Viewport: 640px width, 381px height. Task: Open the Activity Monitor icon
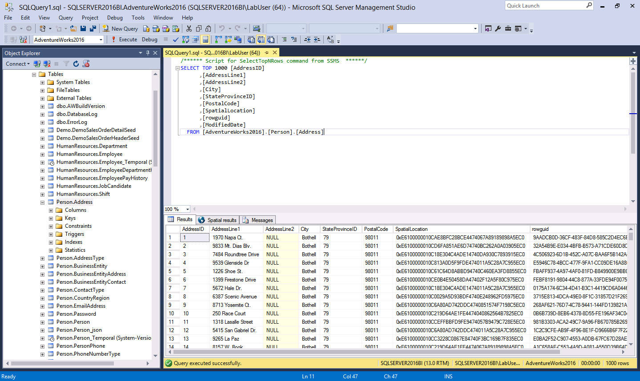[x=257, y=28]
